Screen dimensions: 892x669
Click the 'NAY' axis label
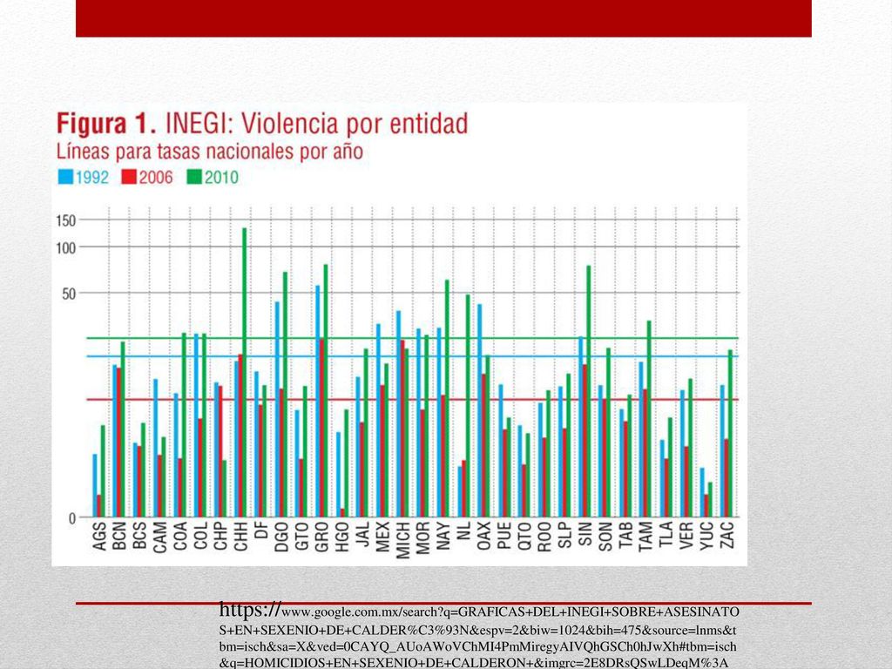click(443, 536)
